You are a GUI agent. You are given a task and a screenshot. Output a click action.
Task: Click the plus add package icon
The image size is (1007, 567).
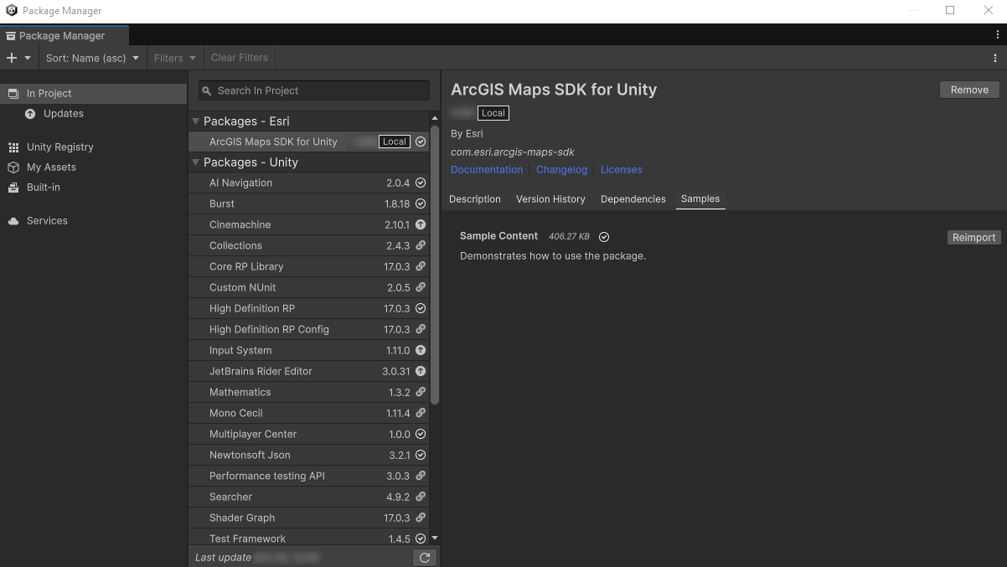[12, 58]
